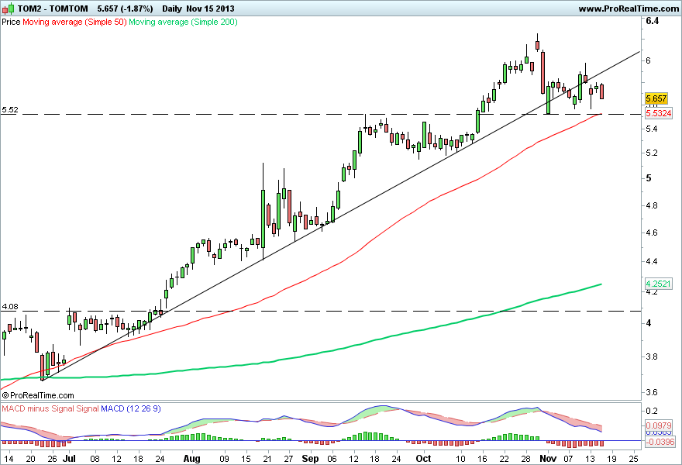The image size is (682, 465).
Task: Click the 4.4 price axis label
Action: click(x=652, y=261)
